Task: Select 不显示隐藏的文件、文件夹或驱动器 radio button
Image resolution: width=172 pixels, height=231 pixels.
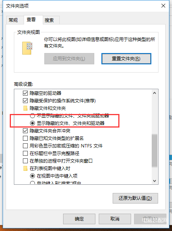Action: point(32,116)
